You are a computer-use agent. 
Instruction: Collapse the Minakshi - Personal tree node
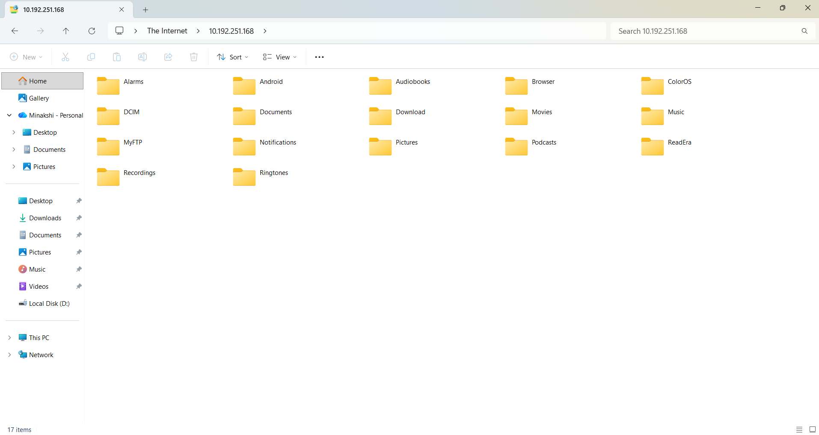9,115
